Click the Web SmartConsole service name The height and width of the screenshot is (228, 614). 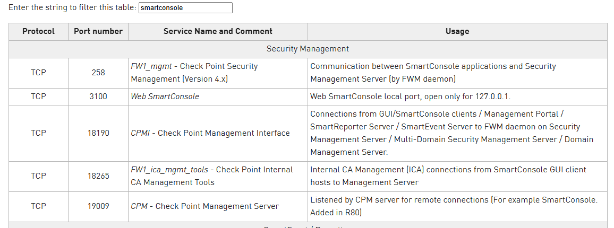click(x=165, y=97)
